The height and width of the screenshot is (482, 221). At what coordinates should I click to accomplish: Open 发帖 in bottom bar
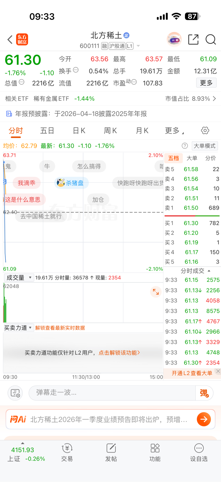pyautogui.click(x=111, y=453)
